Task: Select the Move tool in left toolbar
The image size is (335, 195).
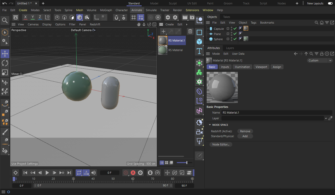Action: 5,54
